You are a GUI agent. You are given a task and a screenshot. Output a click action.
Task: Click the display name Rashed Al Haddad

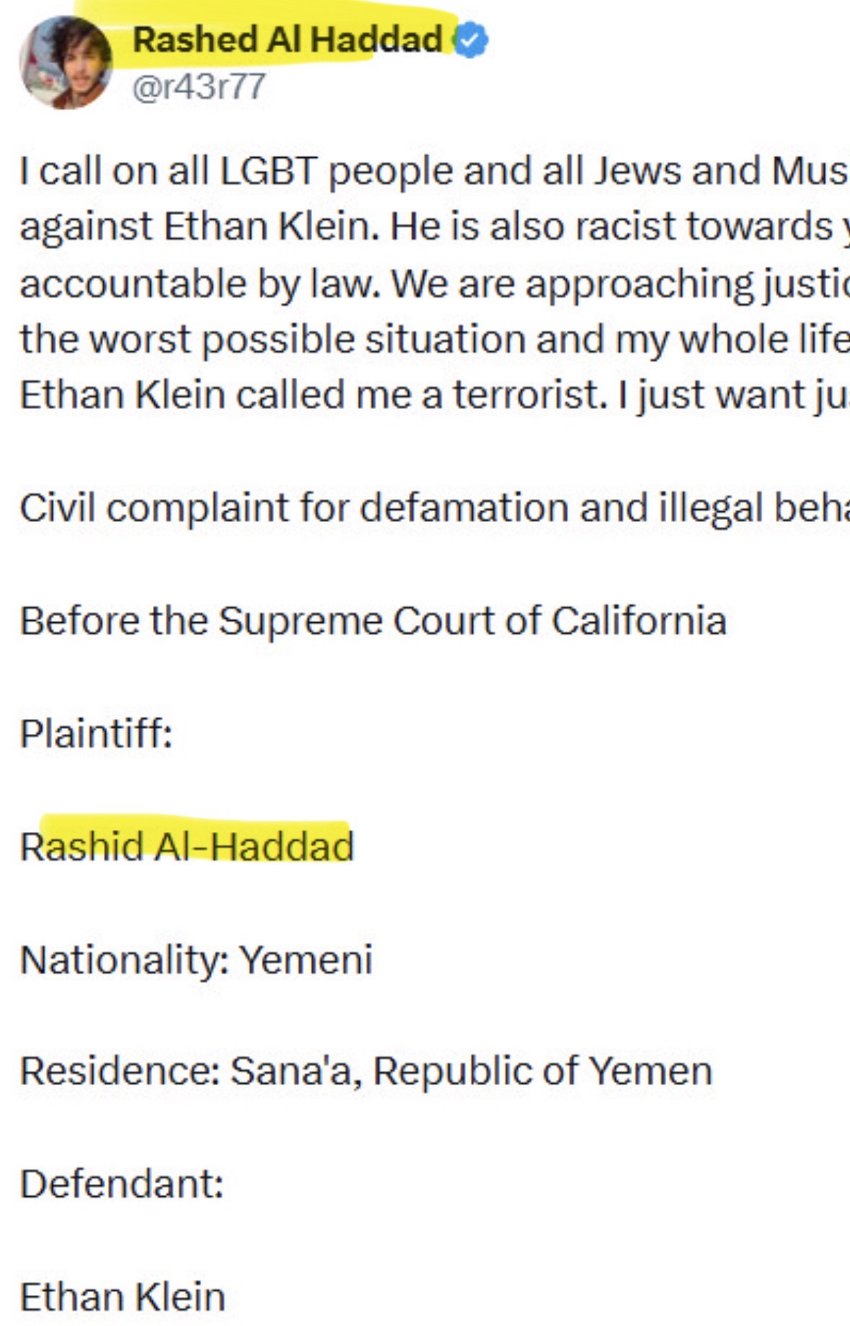click(x=287, y=40)
